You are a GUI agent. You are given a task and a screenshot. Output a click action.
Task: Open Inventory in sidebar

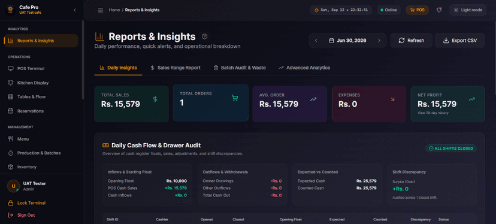tap(41, 167)
